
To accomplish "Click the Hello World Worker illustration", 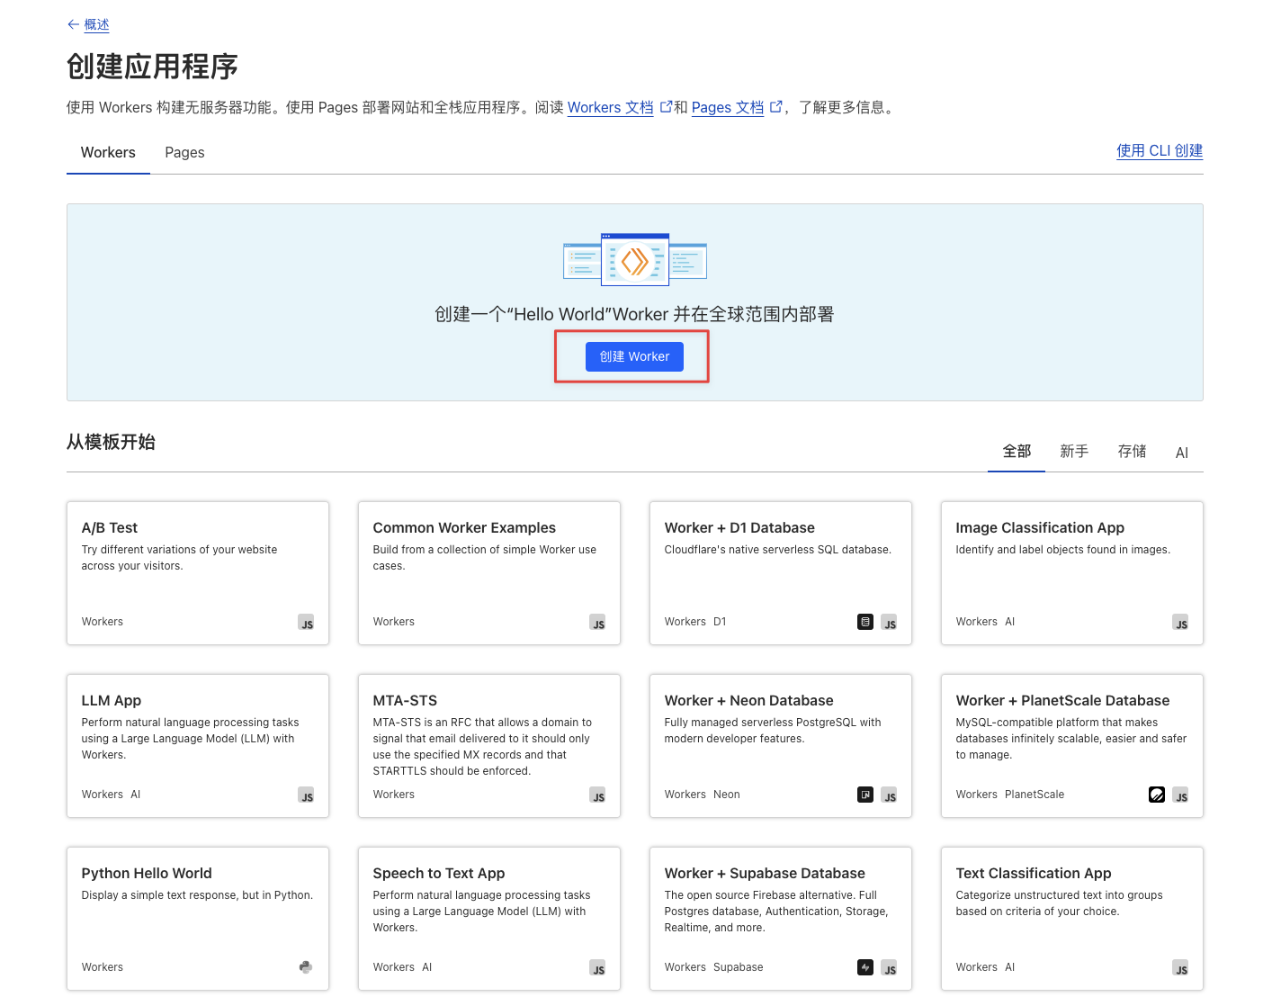I will click(635, 259).
